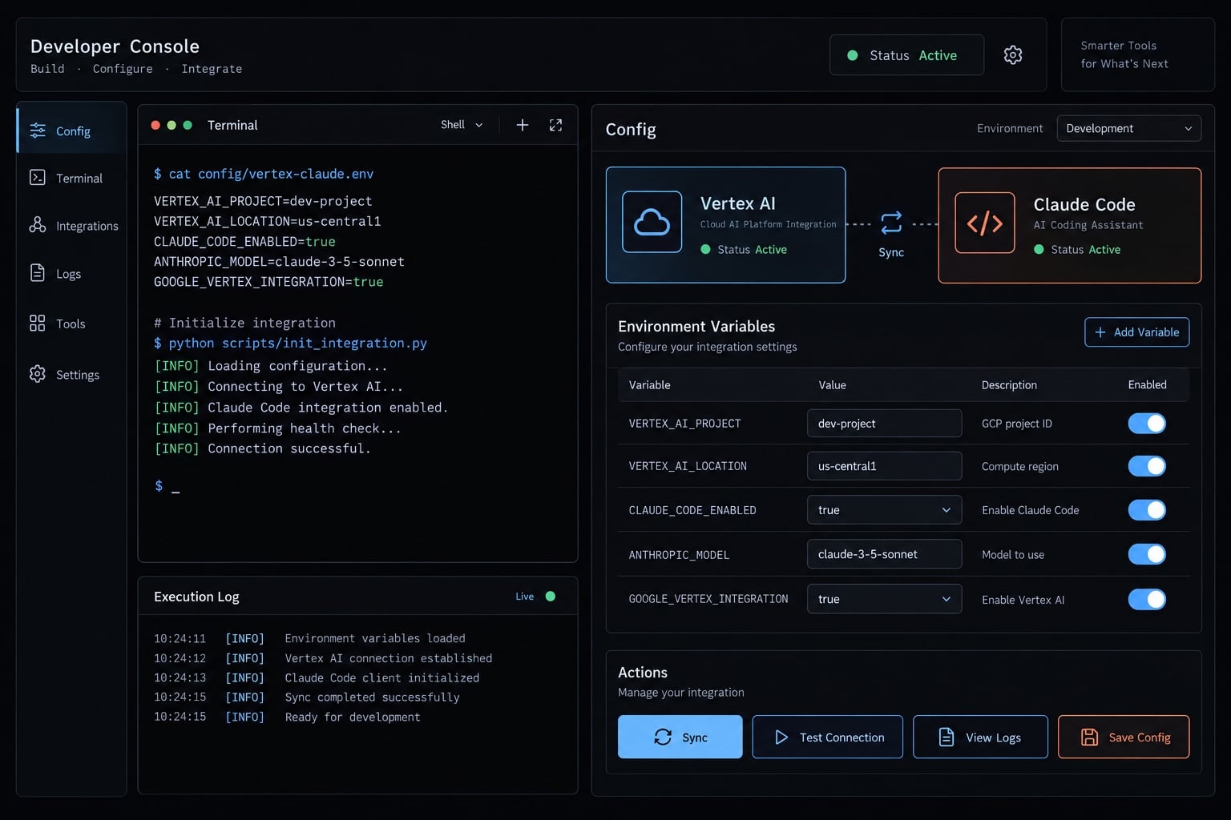
Task: Click the View Logs button
Action: [x=980, y=737]
